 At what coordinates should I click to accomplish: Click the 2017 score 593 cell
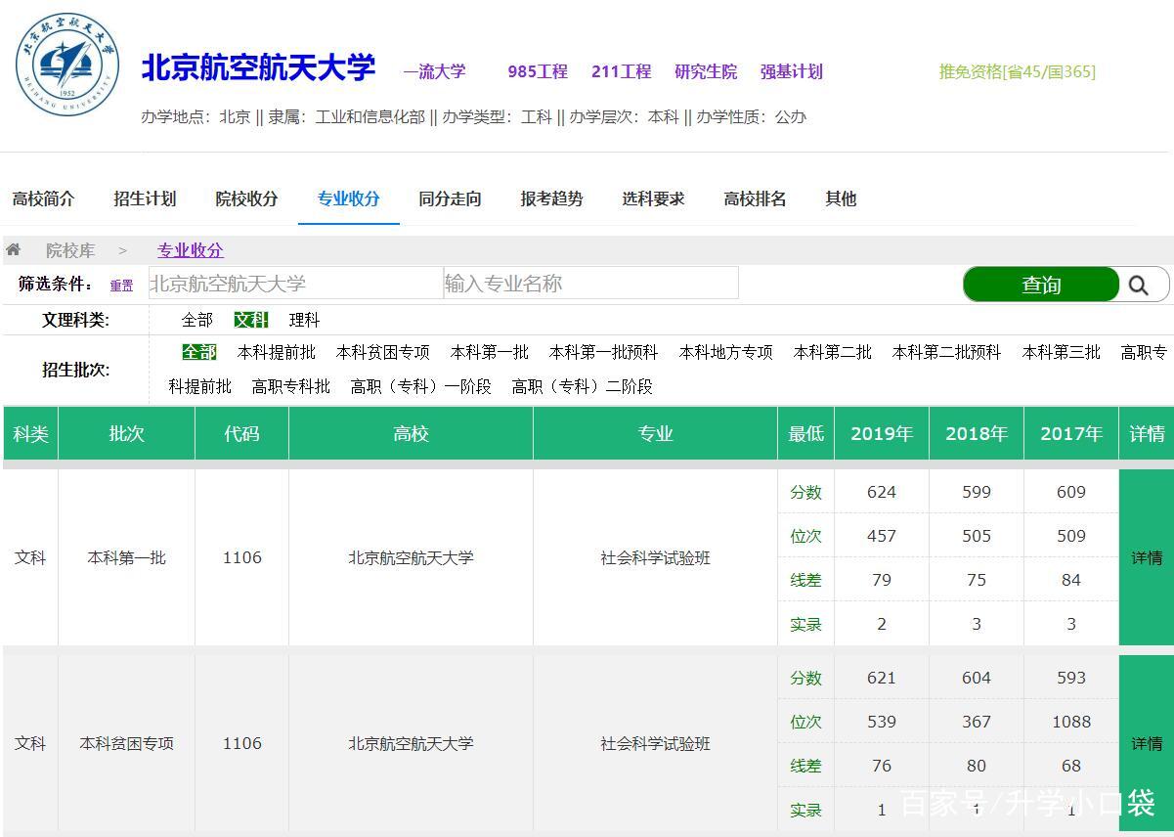click(x=1071, y=678)
